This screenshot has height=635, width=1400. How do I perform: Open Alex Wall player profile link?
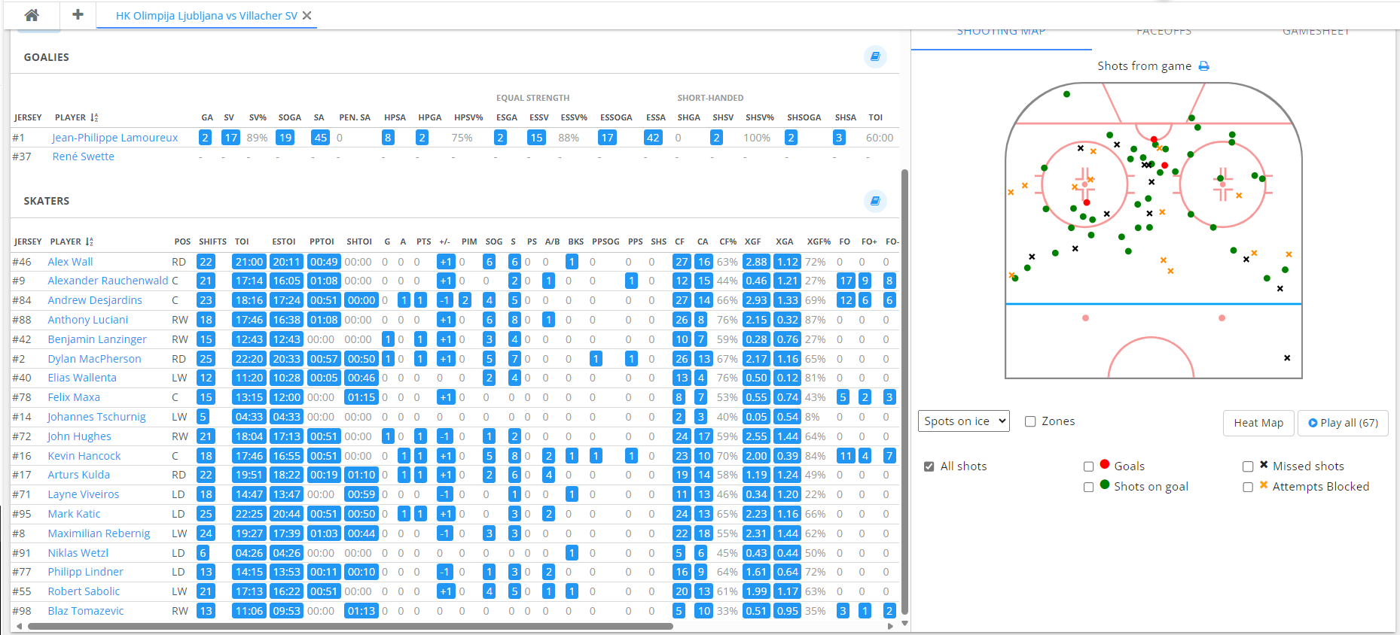point(70,262)
